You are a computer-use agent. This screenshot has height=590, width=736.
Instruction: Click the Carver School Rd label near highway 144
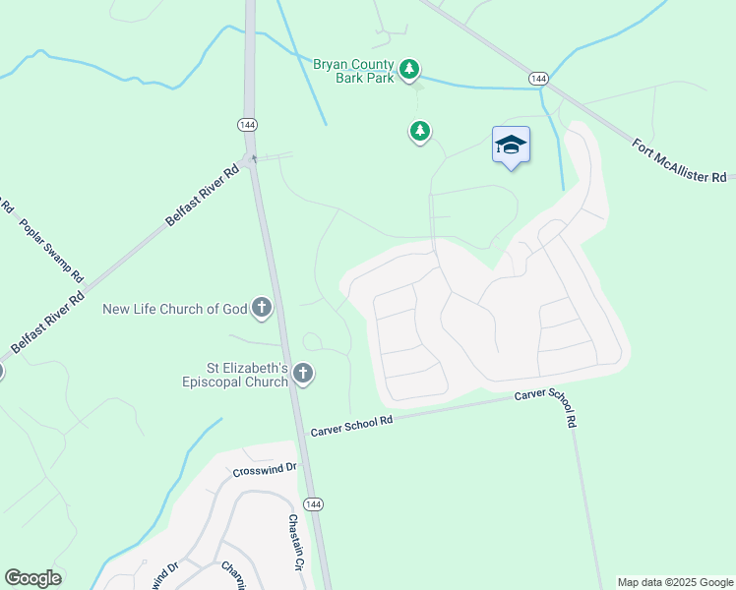351,426
